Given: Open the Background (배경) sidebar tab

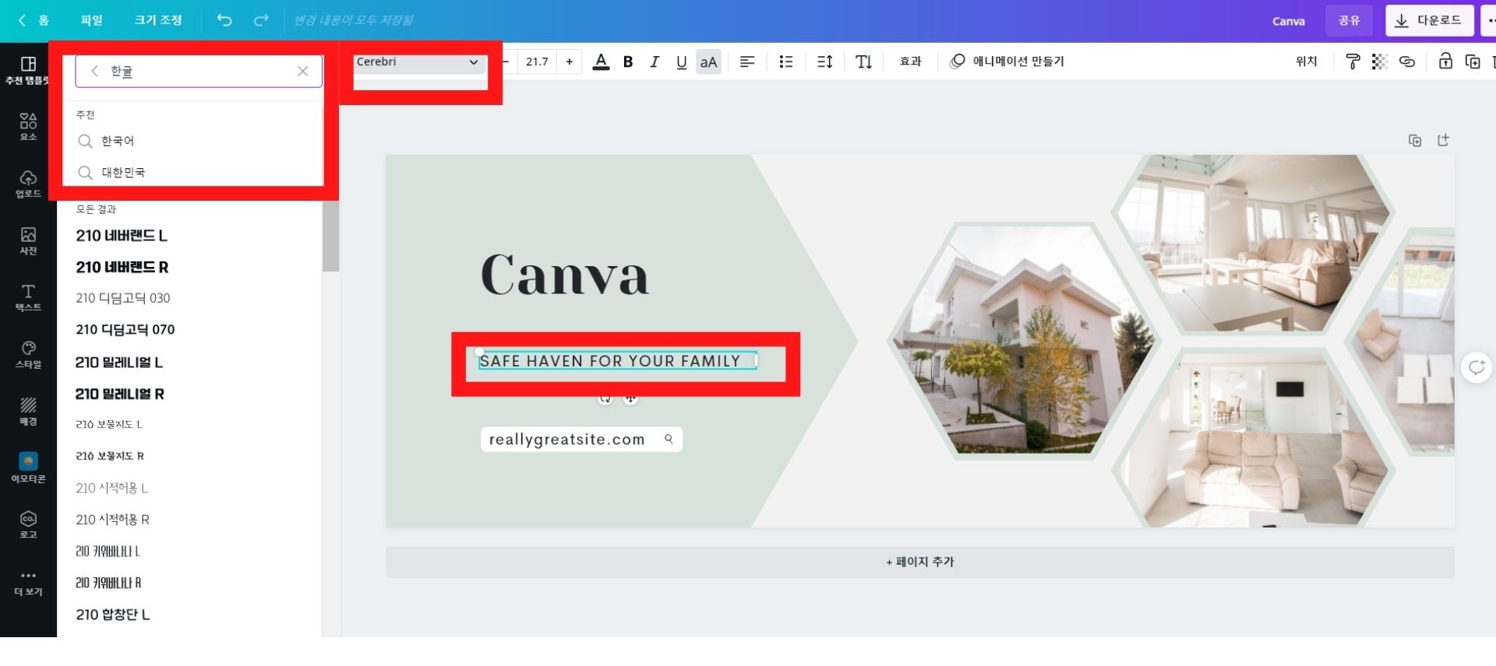Looking at the screenshot, I should (x=28, y=411).
